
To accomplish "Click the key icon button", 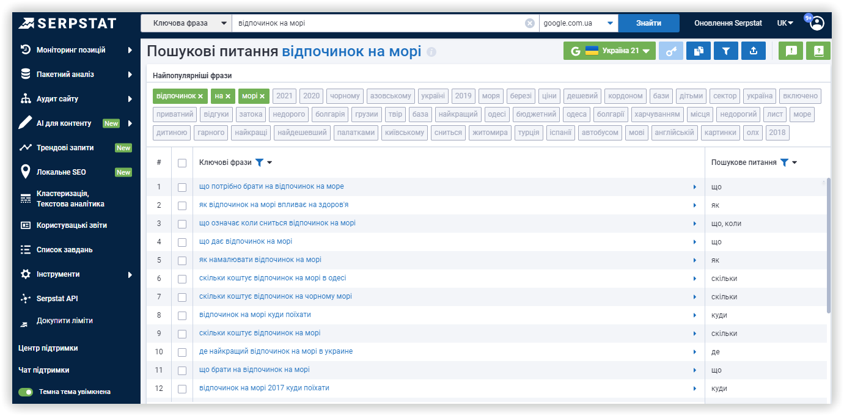I will coord(671,51).
